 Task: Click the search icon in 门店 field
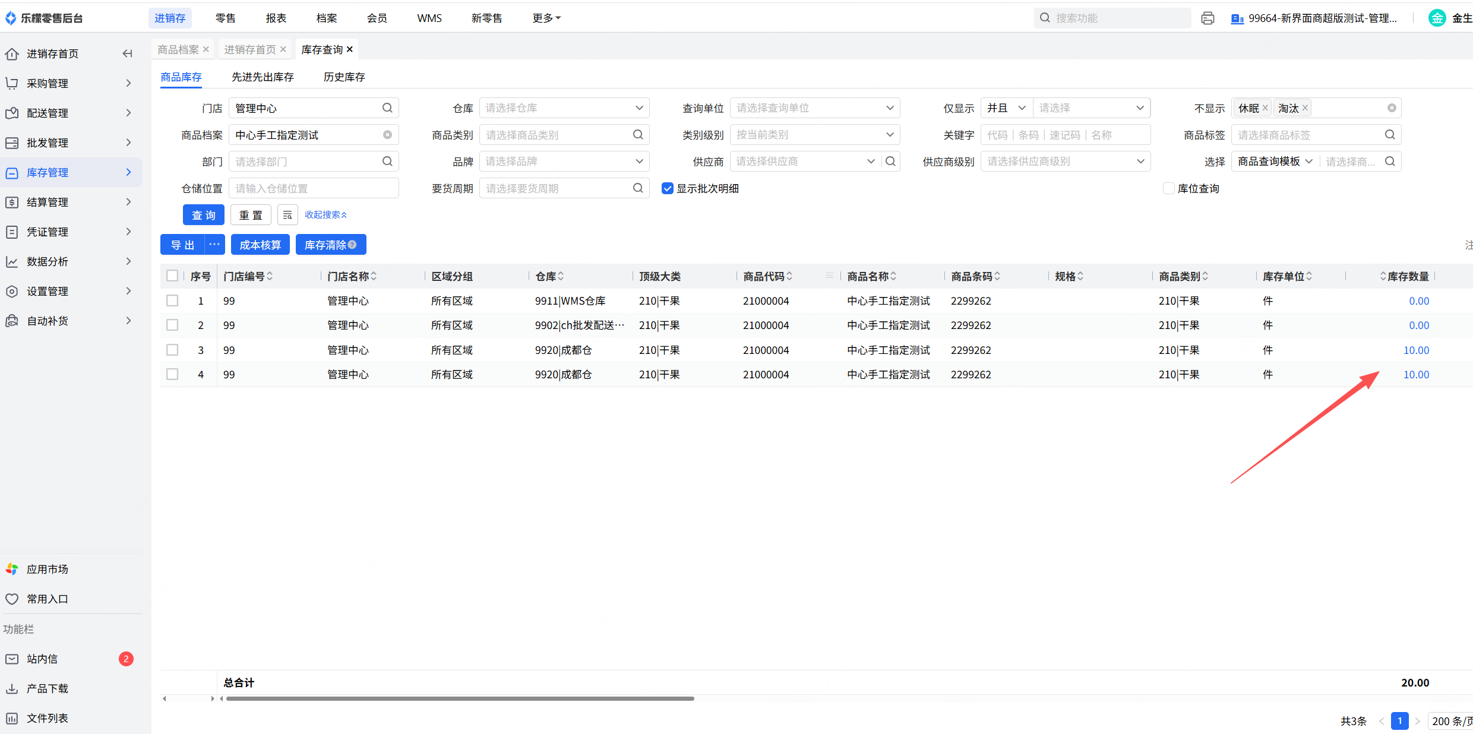[387, 108]
